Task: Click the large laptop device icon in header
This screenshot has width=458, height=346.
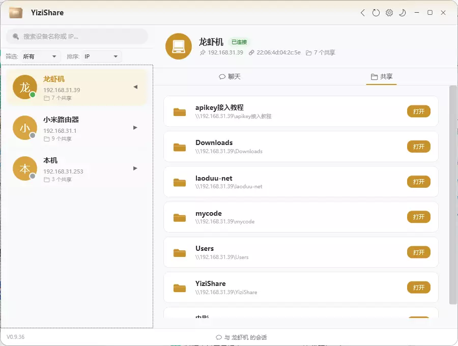Action: [x=179, y=46]
